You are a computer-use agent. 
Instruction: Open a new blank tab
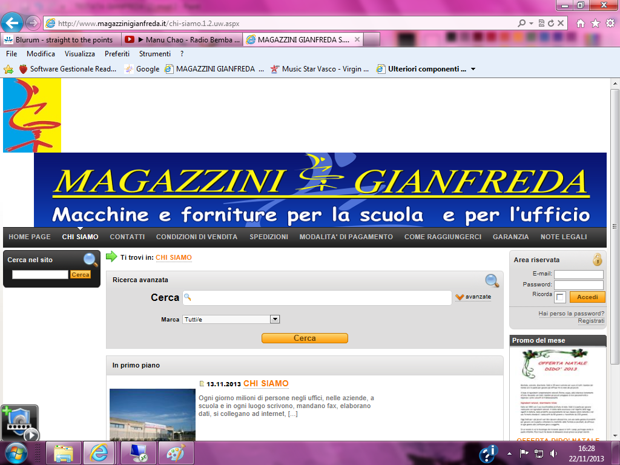[372, 39]
